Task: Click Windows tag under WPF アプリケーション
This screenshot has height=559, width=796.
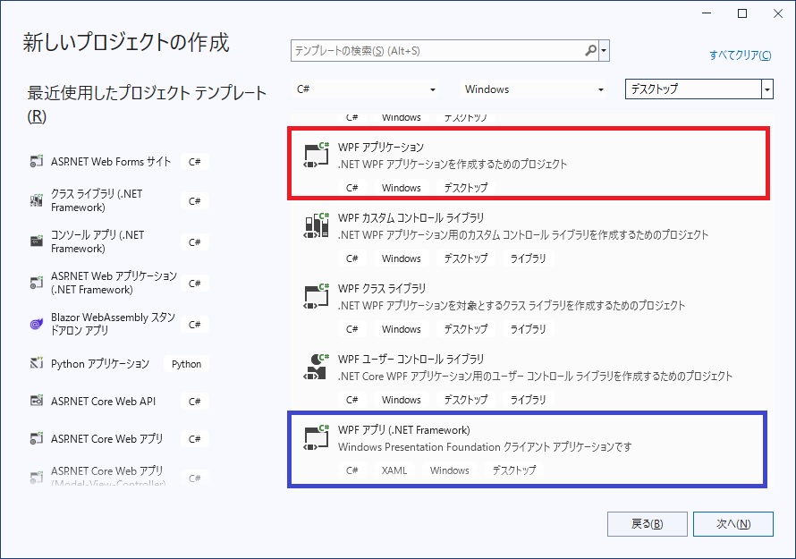Action: tap(401, 188)
